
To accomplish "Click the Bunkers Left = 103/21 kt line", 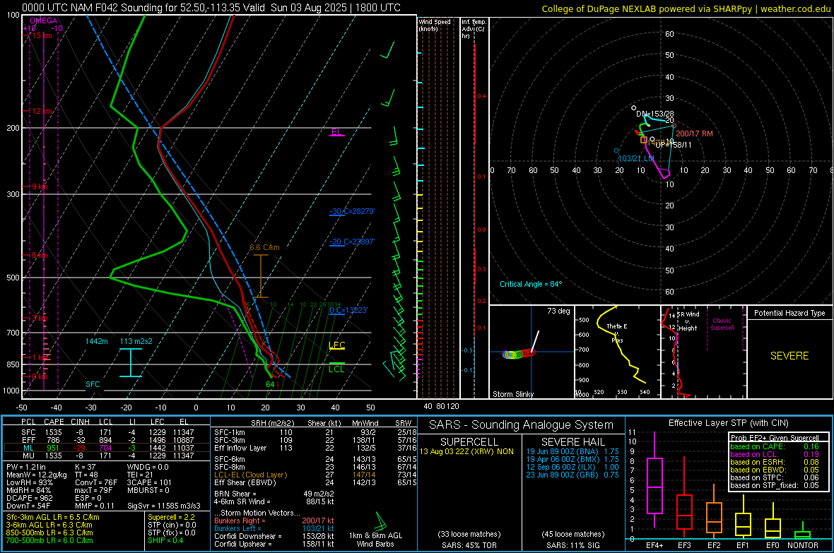I will pyautogui.click(x=274, y=528).
